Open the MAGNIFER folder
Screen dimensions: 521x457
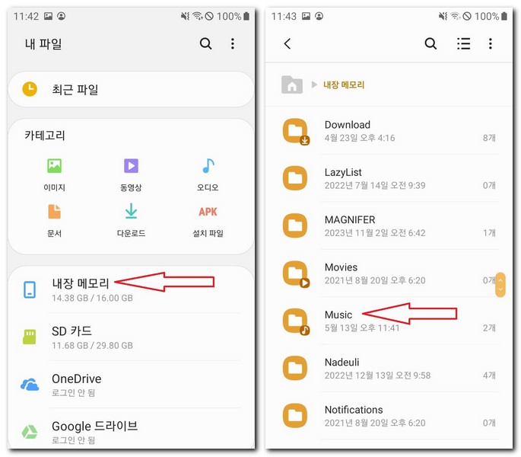pos(389,225)
